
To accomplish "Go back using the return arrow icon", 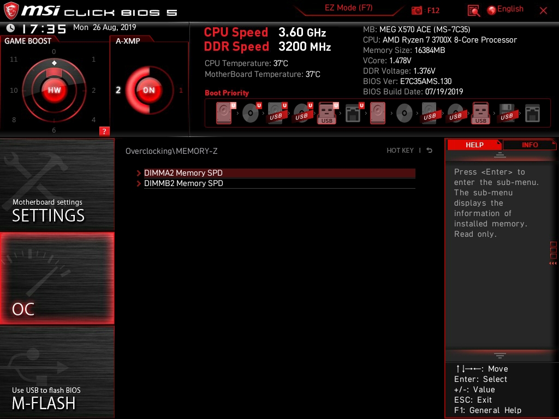I will point(430,151).
